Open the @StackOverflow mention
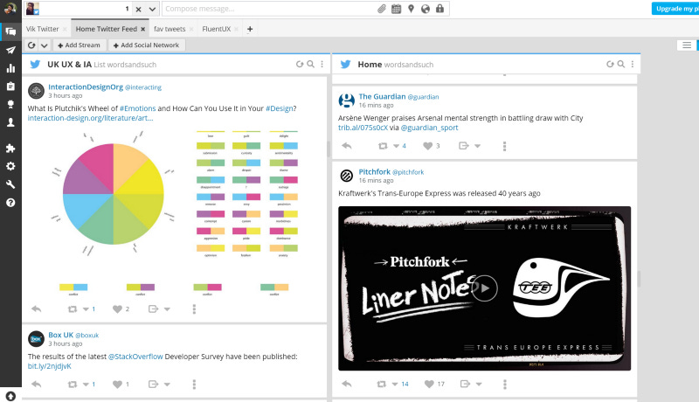 point(135,357)
